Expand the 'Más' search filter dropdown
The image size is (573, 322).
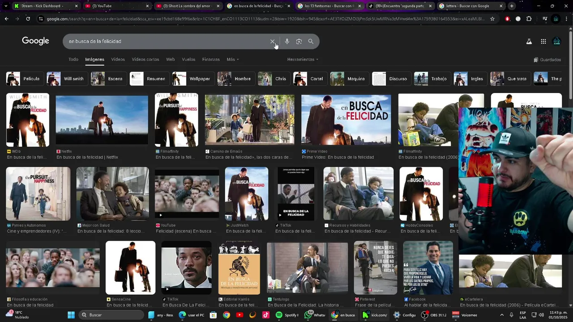233,59
